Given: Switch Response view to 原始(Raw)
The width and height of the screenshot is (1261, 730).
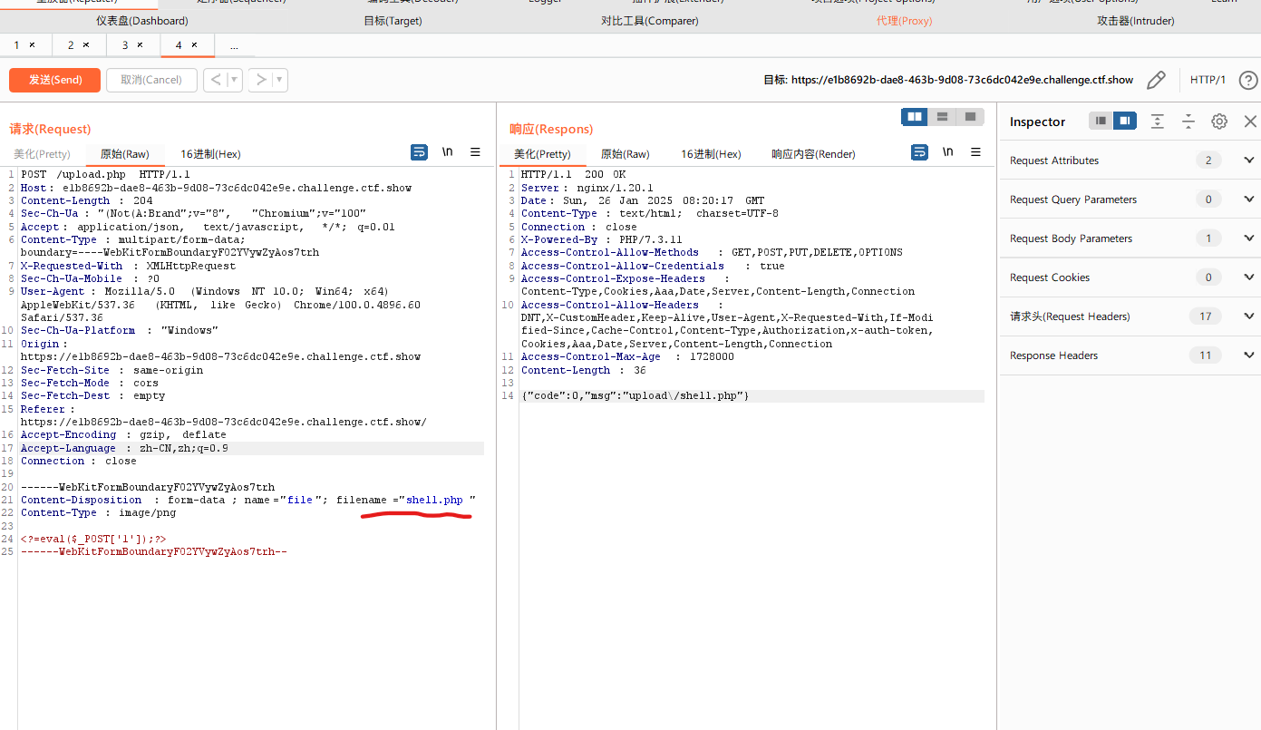Looking at the screenshot, I should tap(625, 154).
